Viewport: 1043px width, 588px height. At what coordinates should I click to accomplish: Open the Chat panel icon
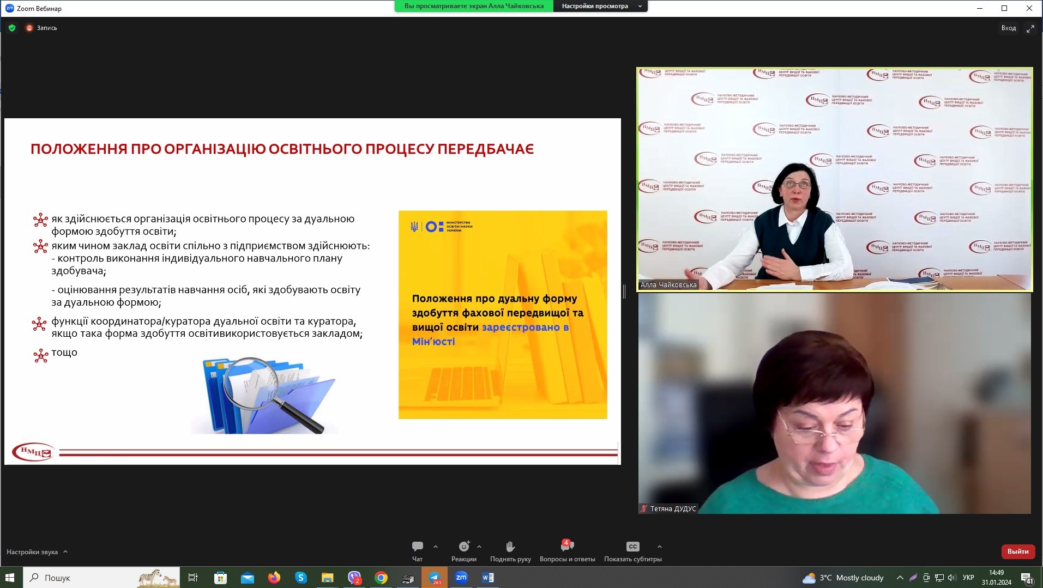[418, 547]
